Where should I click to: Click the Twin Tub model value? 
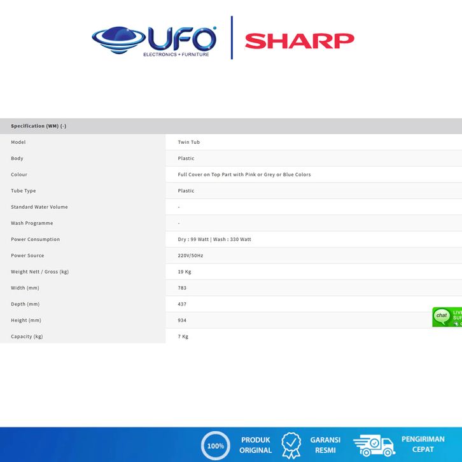pos(188,142)
